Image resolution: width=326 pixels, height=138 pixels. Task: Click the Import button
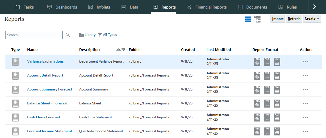point(278,19)
